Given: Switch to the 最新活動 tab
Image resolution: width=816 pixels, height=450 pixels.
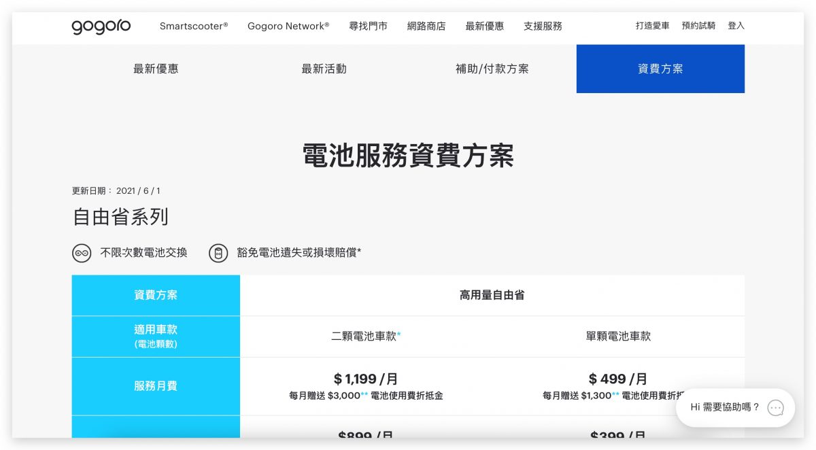Looking at the screenshot, I should (324, 69).
